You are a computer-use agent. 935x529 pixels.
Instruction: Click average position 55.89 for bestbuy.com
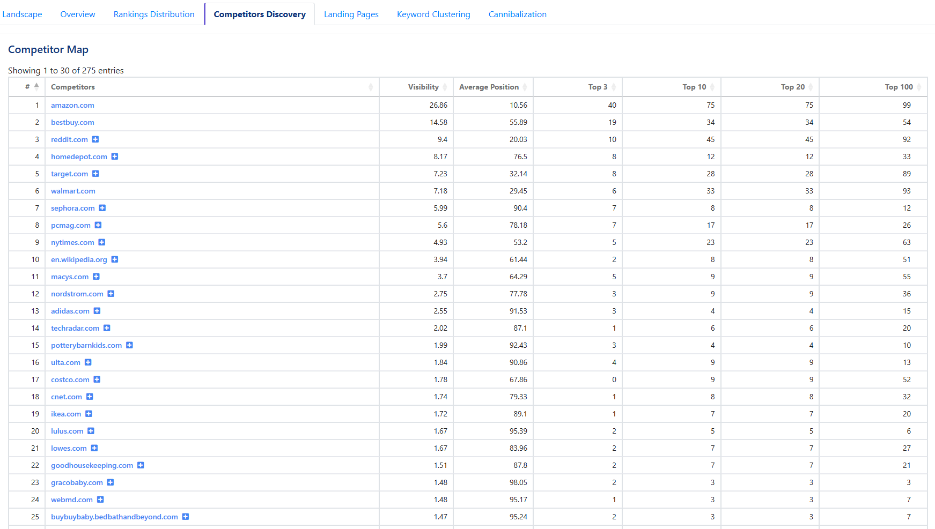518,122
